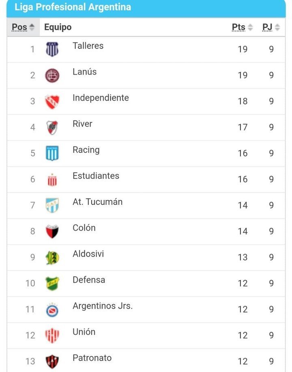Click the Racing club shield icon
Viewport: 292px width, 372px height.
tap(52, 153)
